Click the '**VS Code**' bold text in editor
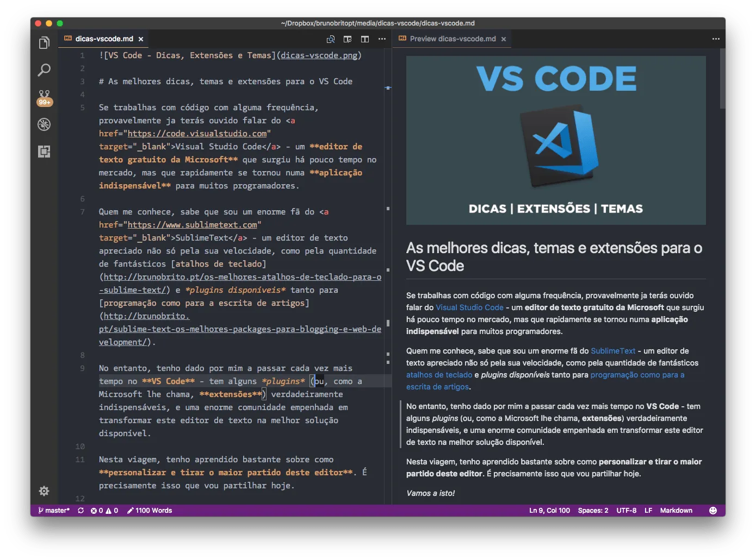756x560 pixels. pos(168,381)
